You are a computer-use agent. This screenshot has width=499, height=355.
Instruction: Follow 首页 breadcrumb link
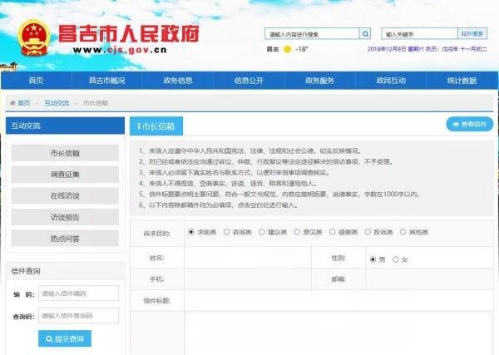pos(24,103)
